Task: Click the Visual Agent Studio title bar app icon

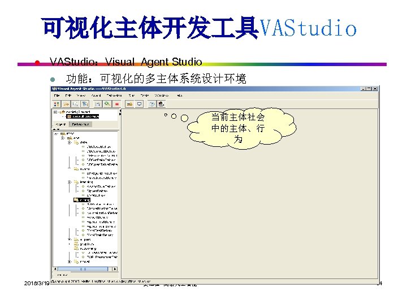Action: click(x=54, y=89)
